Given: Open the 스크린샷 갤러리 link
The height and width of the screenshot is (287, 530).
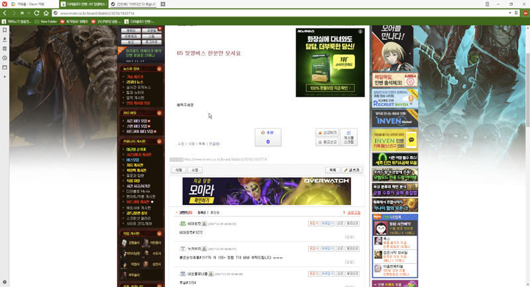Looking at the screenshot, I should [139, 218].
